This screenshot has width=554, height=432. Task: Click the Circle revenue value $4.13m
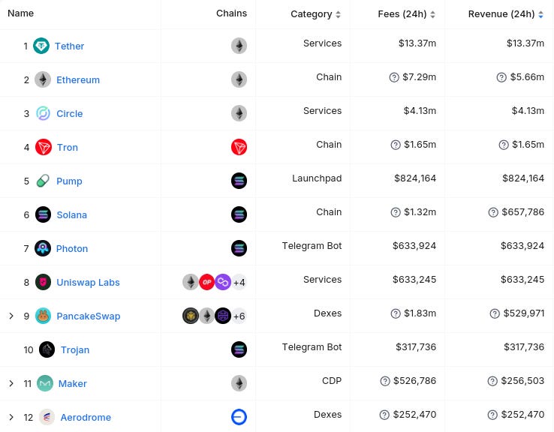coord(528,111)
